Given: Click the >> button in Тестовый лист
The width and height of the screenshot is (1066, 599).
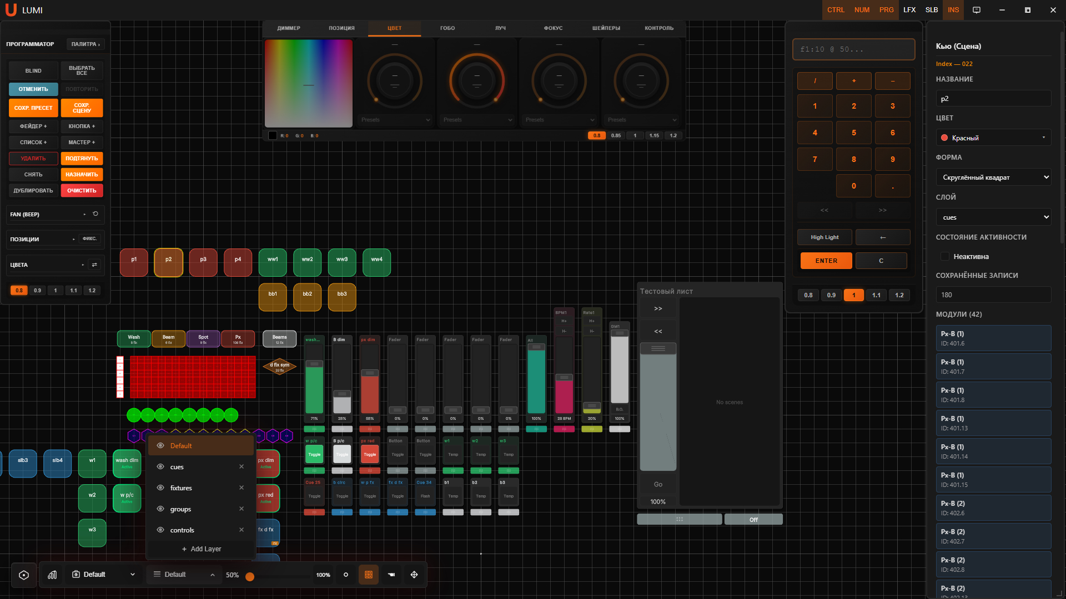Looking at the screenshot, I should [x=658, y=308].
